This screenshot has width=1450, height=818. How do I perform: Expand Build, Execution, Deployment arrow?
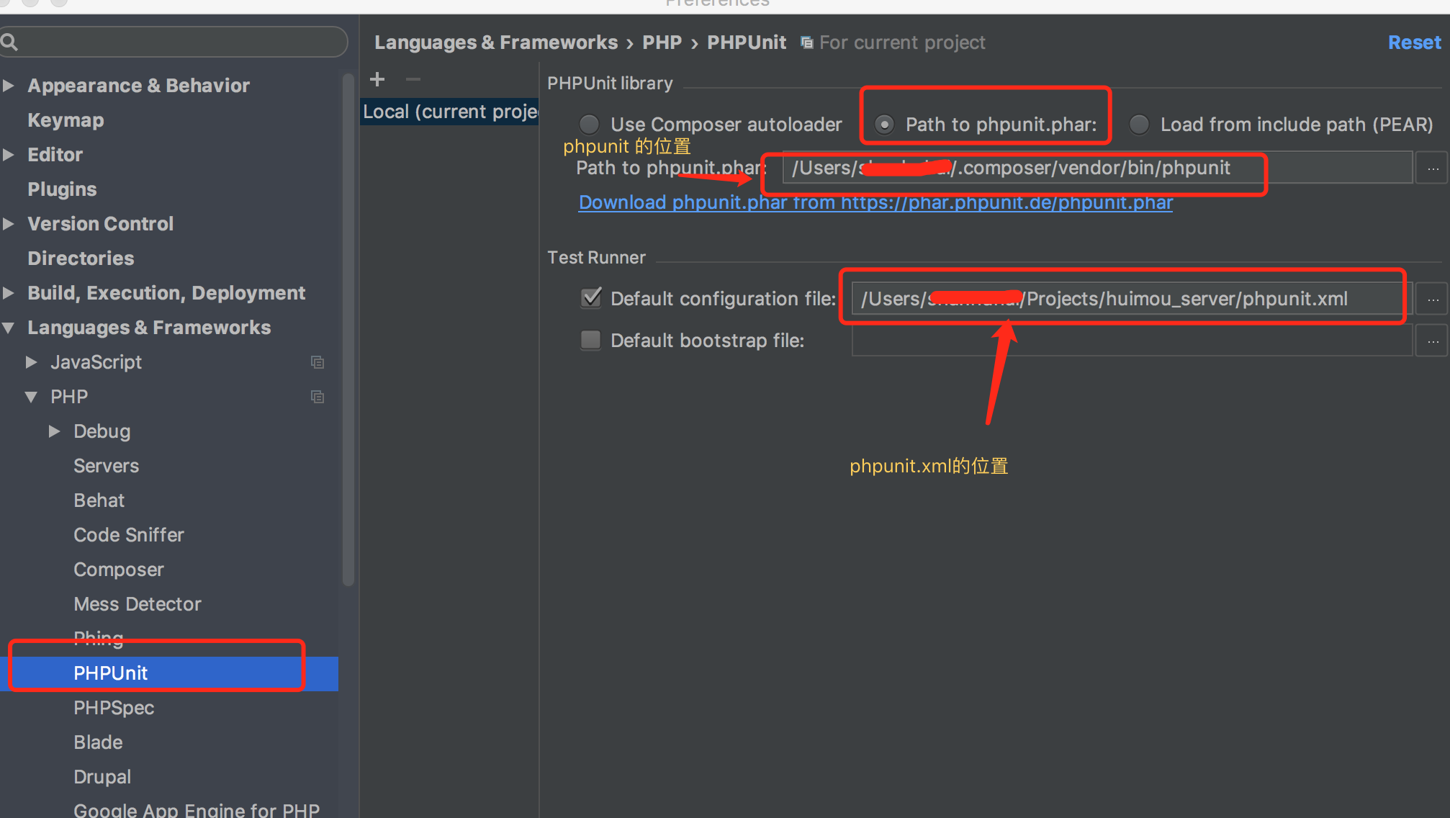click(9, 293)
